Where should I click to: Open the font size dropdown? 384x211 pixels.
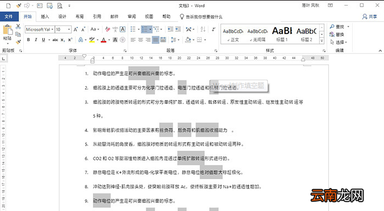(x=69, y=30)
